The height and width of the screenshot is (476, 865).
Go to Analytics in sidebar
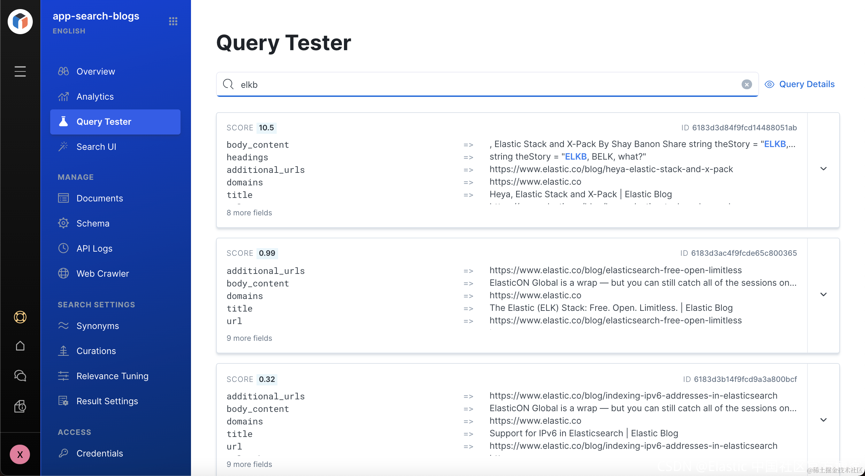point(95,97)
